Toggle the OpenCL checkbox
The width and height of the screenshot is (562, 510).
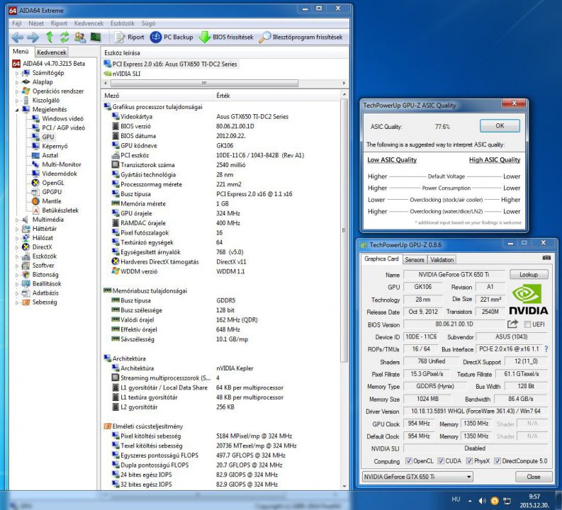point(408,460)
